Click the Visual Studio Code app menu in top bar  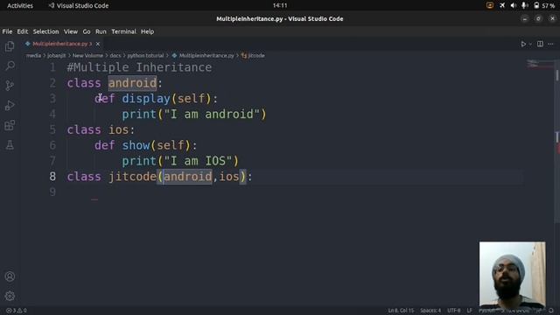(x=79, y=5)
